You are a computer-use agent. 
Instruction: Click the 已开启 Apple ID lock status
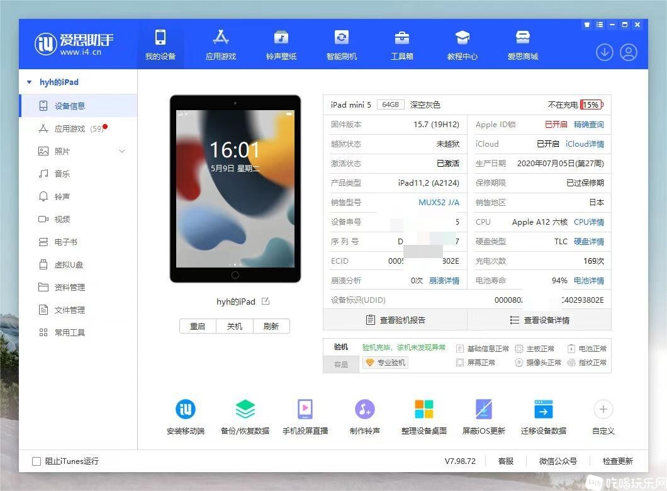pyautogui.click(x=556, y=124)
